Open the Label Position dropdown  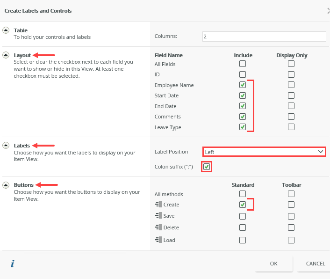[264, 152]
